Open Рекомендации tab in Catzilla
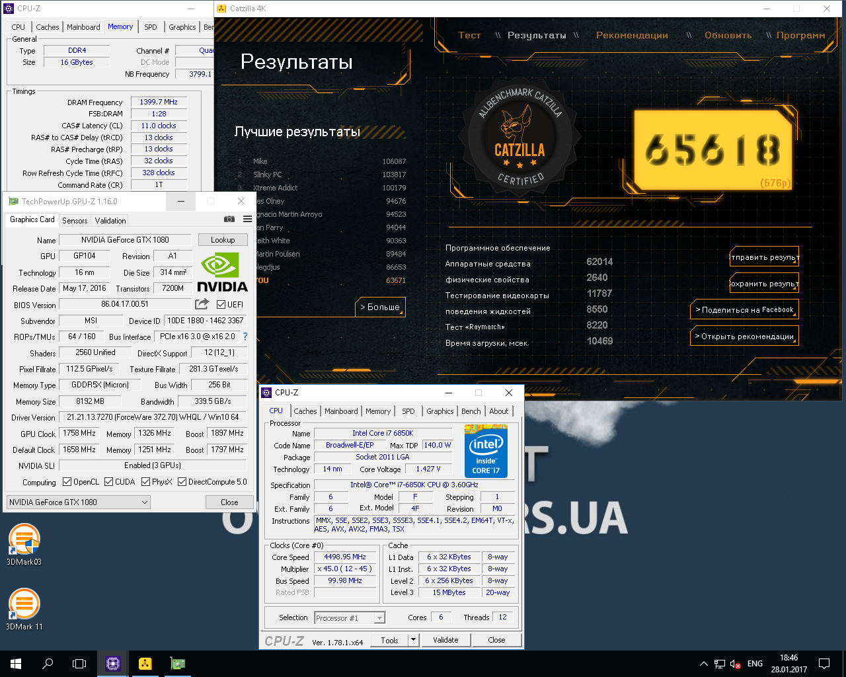846x677 pixels. 632,35
